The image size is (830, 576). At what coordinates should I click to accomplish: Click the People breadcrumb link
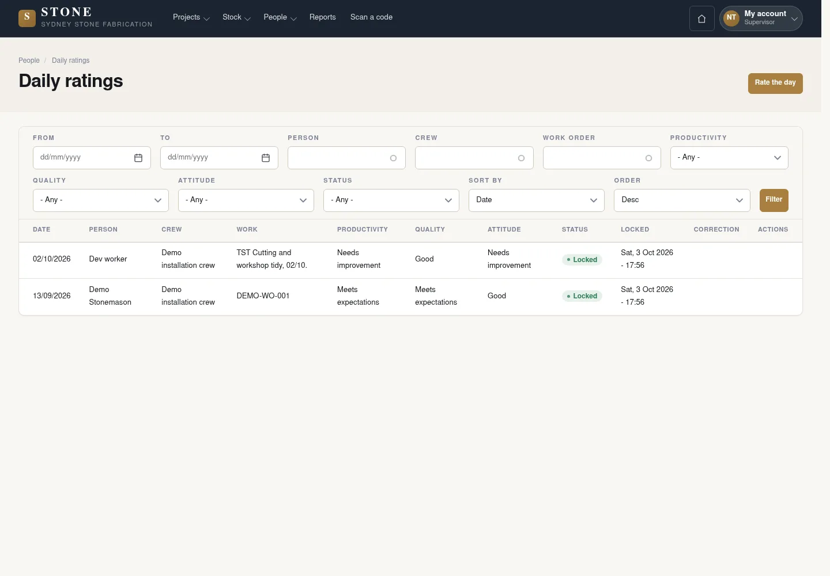tap(29, 60)
